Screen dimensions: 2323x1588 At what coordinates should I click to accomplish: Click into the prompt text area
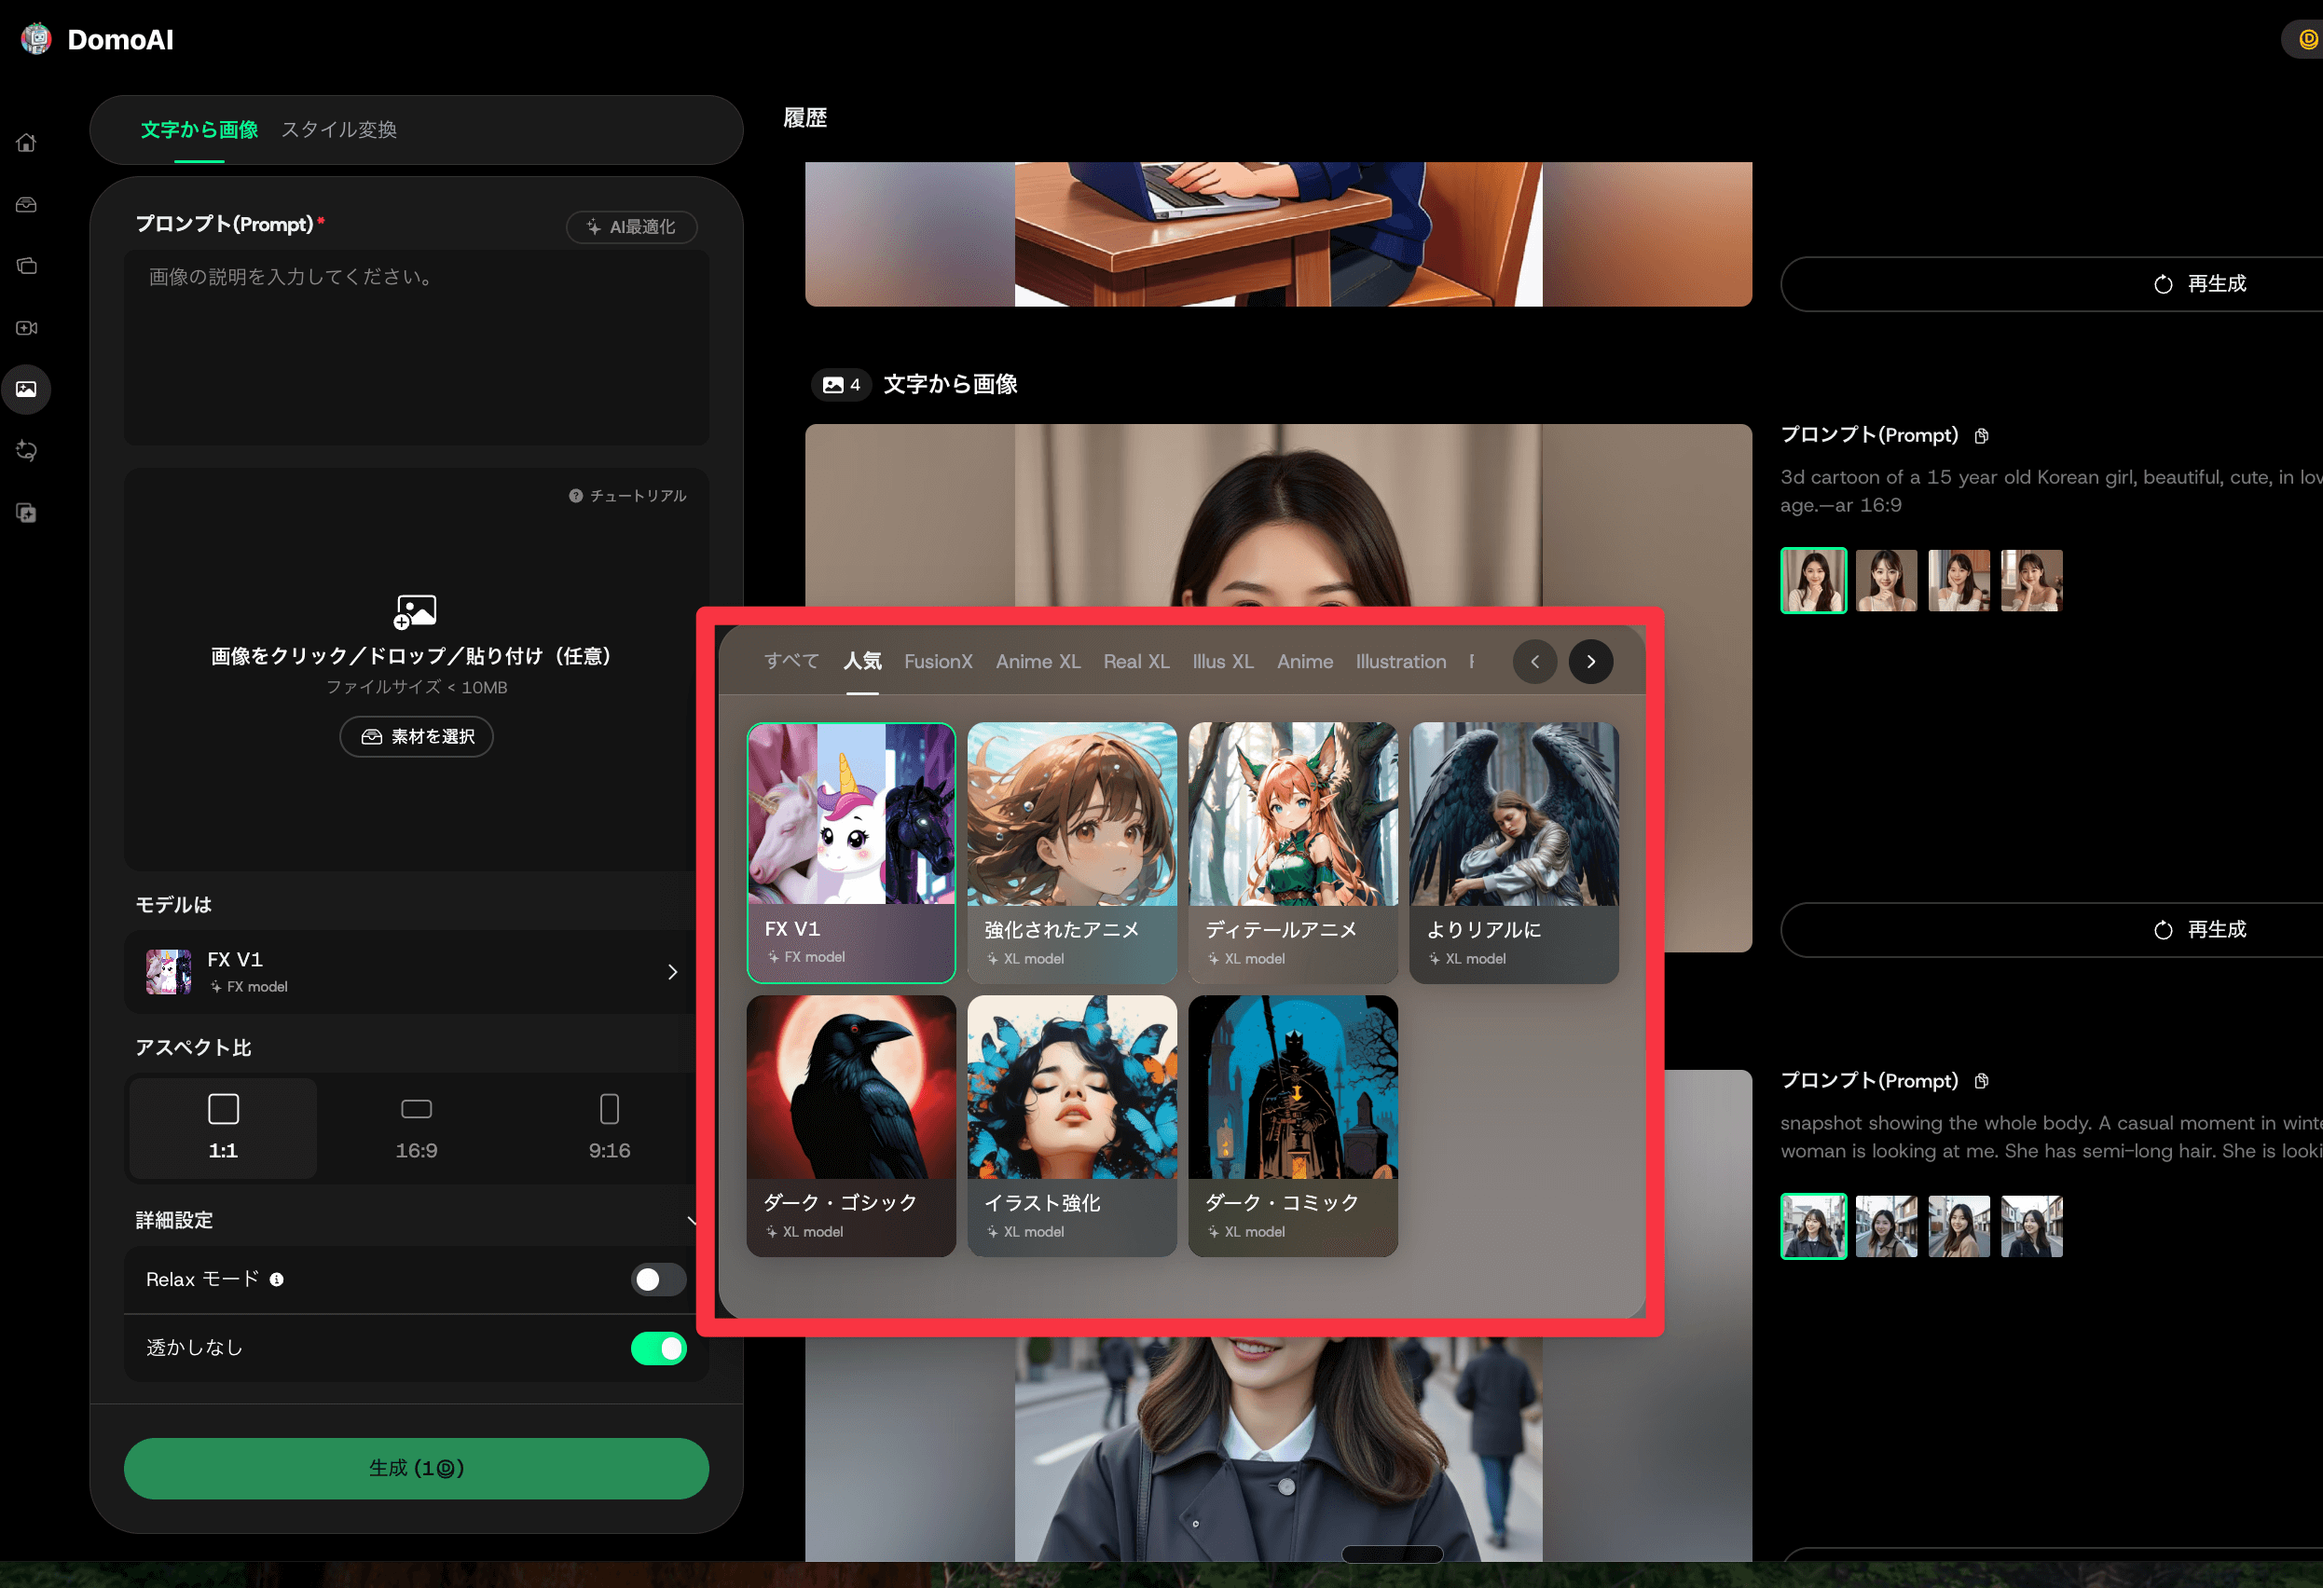pos(416,346)
